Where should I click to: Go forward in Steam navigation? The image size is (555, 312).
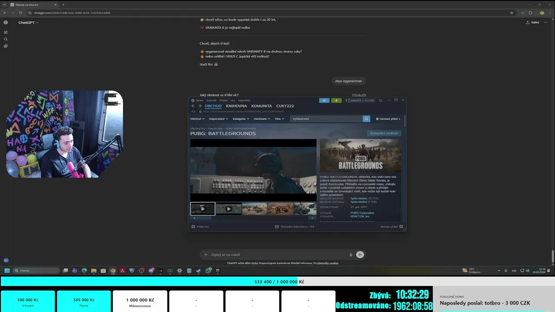pos(199,106)
